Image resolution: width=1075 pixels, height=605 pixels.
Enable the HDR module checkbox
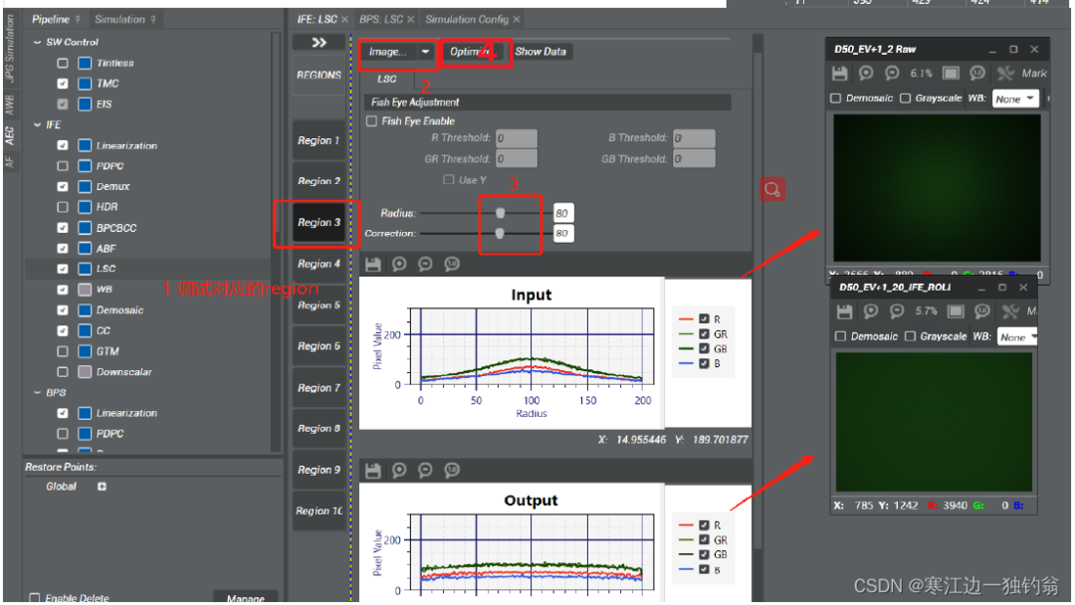[63, 207]
